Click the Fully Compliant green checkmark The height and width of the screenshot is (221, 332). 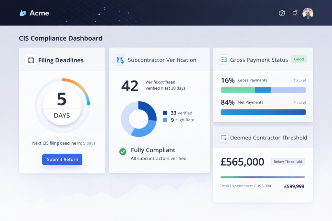[123, 151]
